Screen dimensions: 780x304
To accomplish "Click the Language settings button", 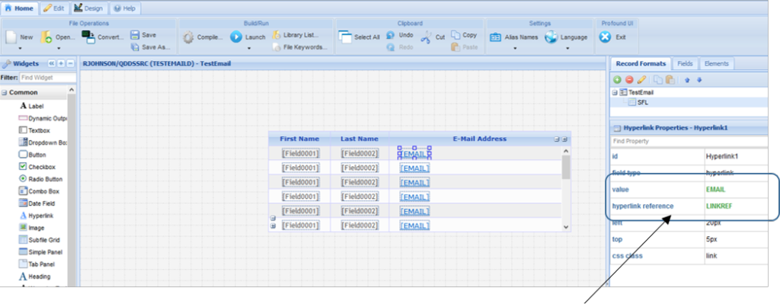I will coord(566,37).
